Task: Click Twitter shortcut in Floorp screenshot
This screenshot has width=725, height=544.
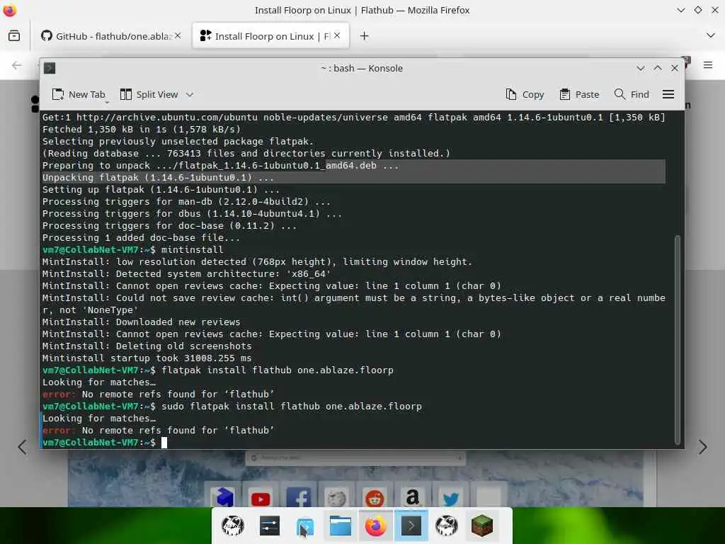Action: pos(450,498)
